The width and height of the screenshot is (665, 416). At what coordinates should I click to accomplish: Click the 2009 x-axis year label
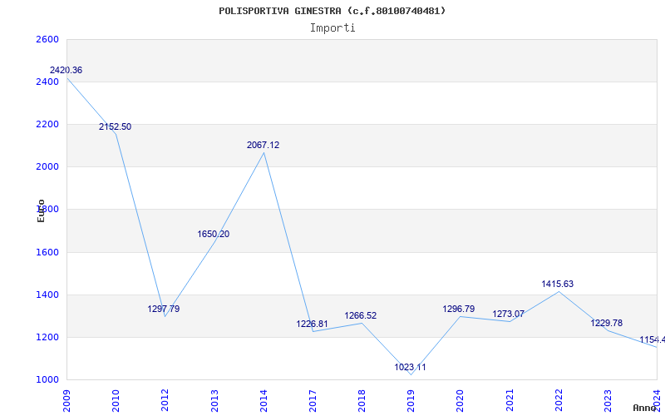click(66, 400)
